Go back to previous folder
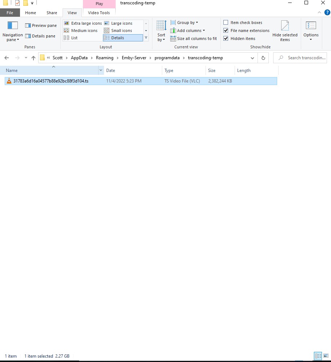Screen dimensions: 331x362 coord(7,58)
